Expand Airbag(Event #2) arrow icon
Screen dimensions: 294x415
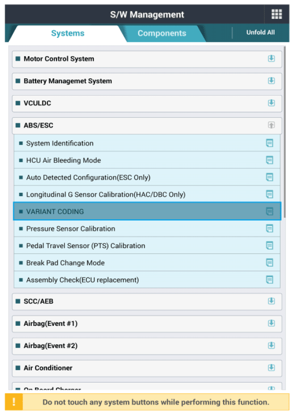coord(271,345)
